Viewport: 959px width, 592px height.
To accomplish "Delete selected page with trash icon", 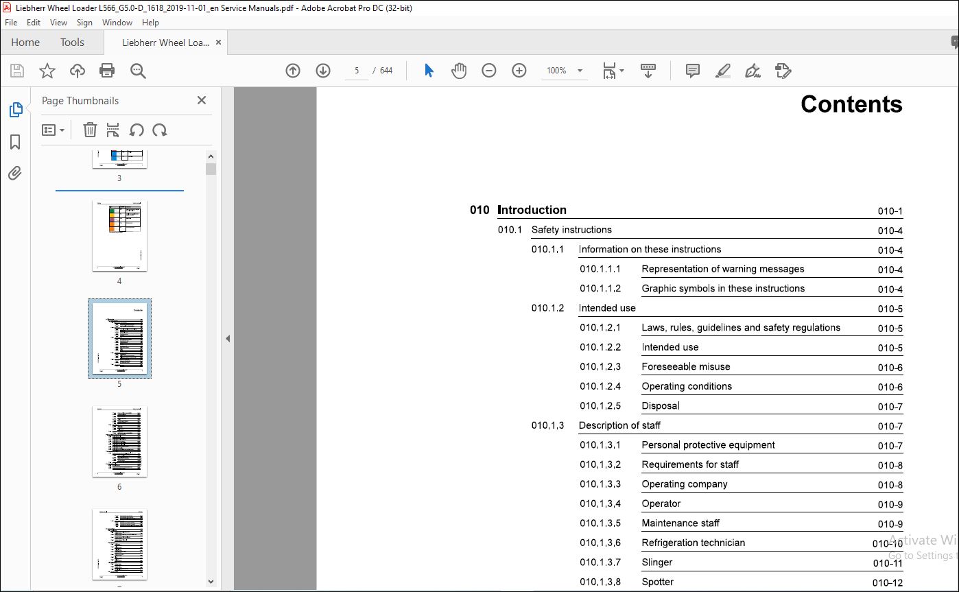I will click(x=90, y=130).
